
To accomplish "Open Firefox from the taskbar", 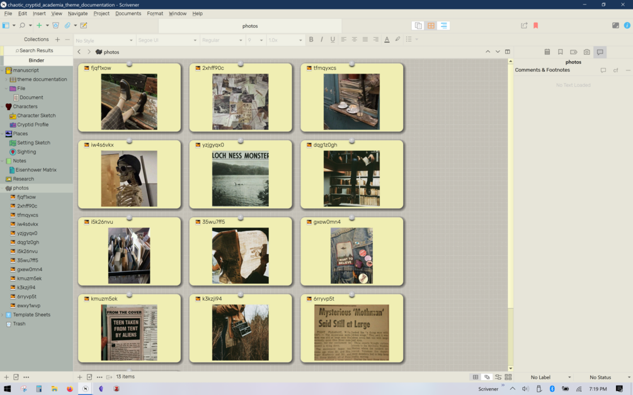I will tap(70, 389).
